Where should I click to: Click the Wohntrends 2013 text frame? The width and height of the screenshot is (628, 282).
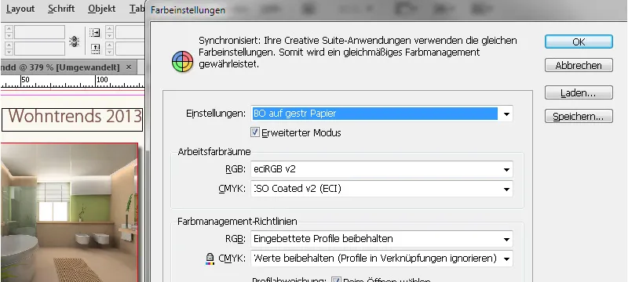(72, 119)
